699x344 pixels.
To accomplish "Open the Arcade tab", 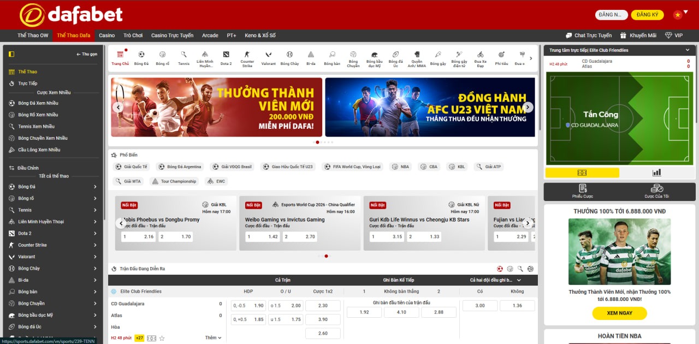I will point(210,35).
